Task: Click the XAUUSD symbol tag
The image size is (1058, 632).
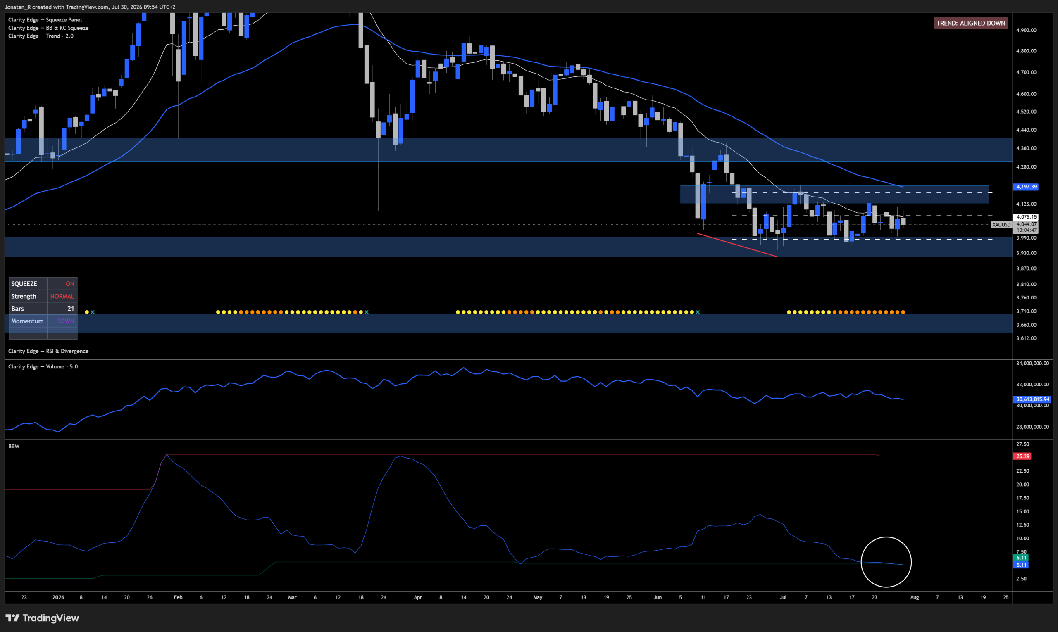Action: [x=1001, y=224]
